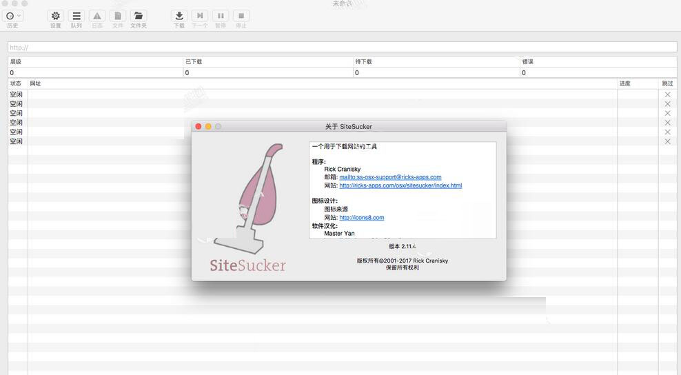Skip the first idle row with X

click(x=667, y=94)
